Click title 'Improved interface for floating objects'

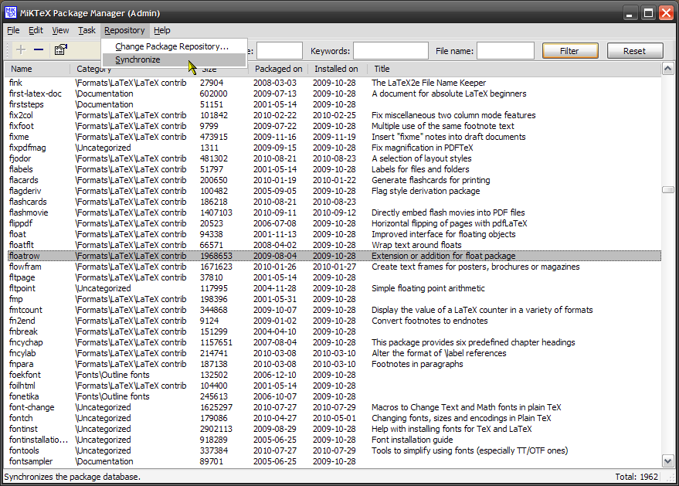(443, 234)
